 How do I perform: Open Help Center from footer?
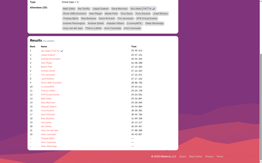click(x=195, y=157)
